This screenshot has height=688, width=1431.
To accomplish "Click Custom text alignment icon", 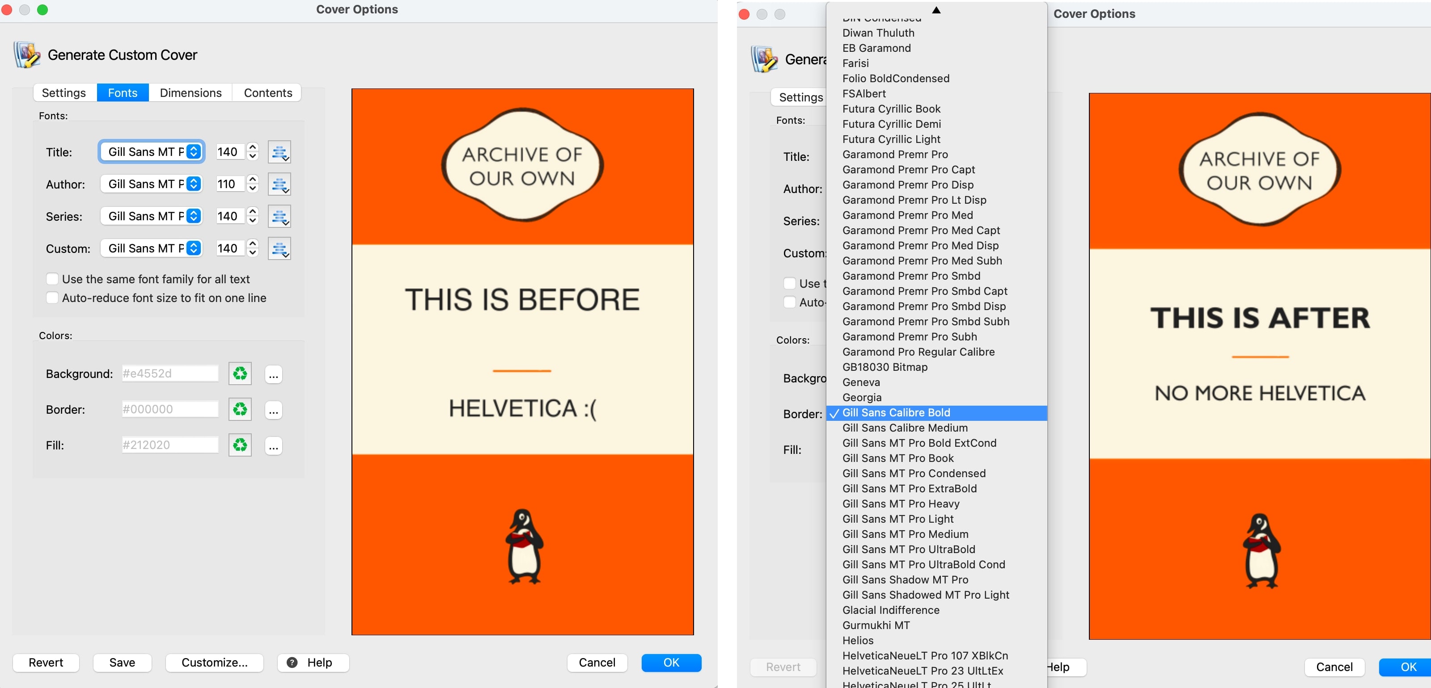I will coord(279,248).
